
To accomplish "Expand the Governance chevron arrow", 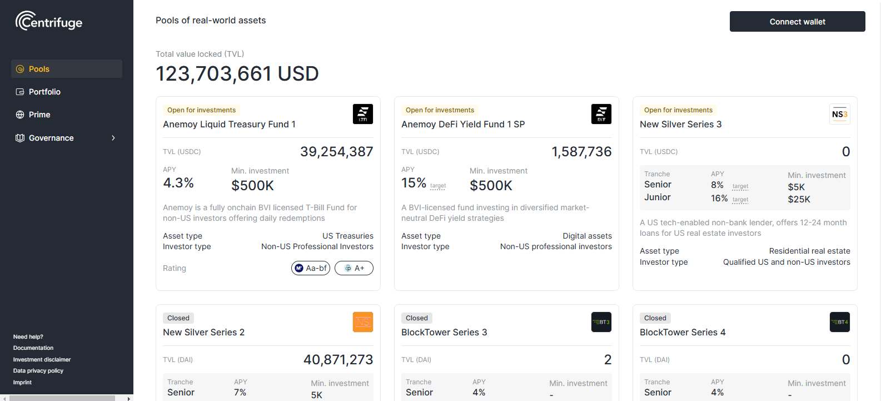I will (x=113, y=138).
